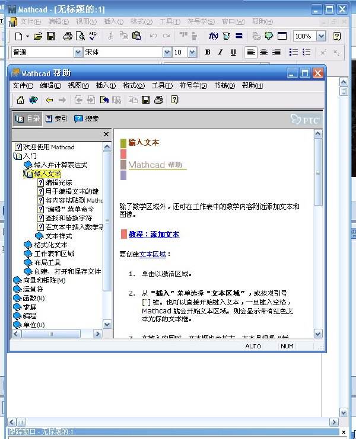Click Mathcad toolbar help question icon
The width and height of the screenshot is (356, 439).
tap(336, 36)
